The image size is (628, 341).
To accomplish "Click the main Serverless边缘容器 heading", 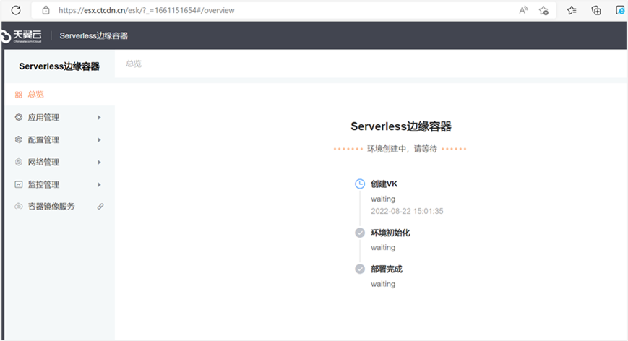I will point(401,126).
